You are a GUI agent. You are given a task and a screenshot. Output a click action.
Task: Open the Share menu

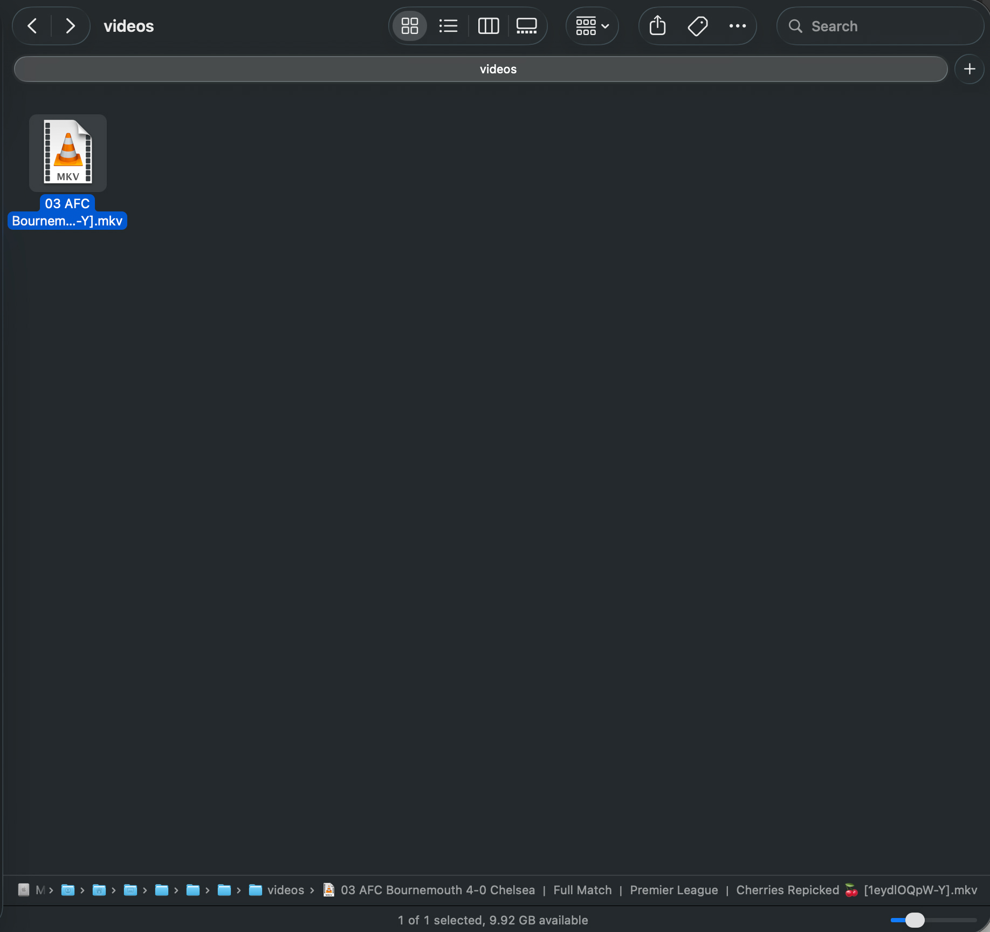(657, 25)
